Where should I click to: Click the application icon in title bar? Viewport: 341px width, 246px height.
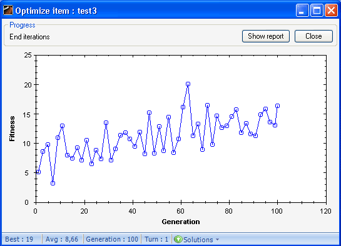(8, 10)
